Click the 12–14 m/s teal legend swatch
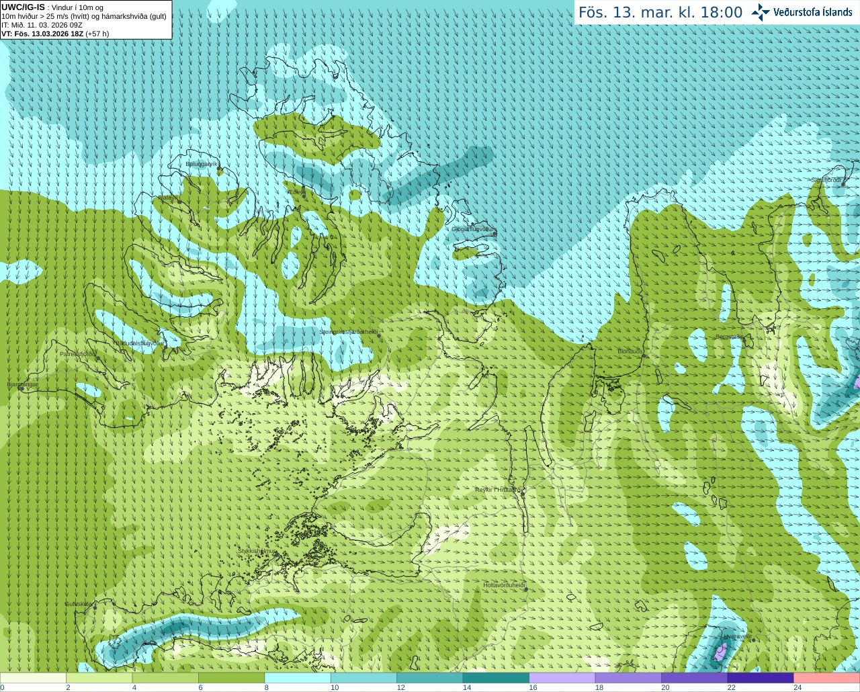This screenshot has width=860, height=692. pyautogui.click(x=430, y=678)
